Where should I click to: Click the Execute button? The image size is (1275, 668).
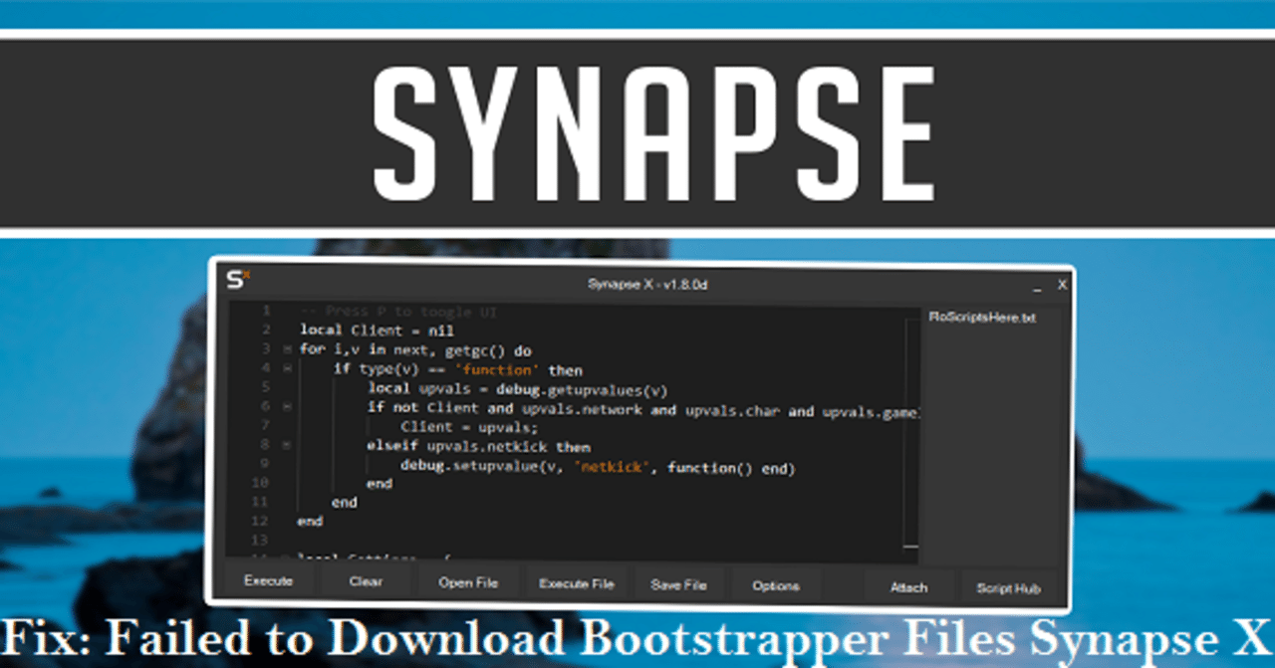point(268,580)
